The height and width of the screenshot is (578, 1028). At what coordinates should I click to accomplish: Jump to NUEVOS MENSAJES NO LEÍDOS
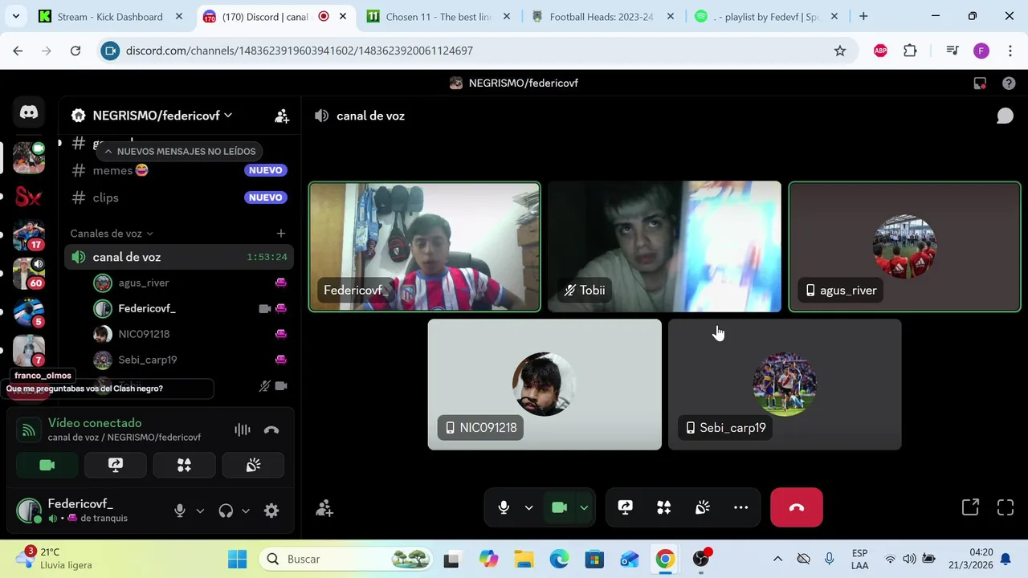coord(179,152)
